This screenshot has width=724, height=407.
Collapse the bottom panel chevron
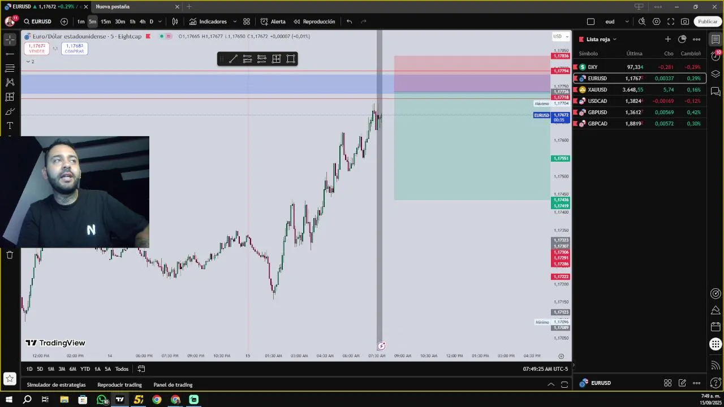[551, 384]
